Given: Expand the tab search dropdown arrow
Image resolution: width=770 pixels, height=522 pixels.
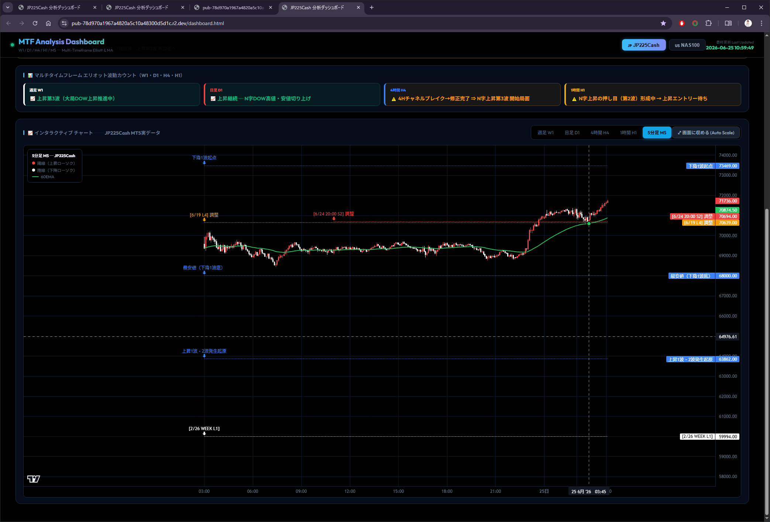Looking at the screenshot, I should pos(8,7).
